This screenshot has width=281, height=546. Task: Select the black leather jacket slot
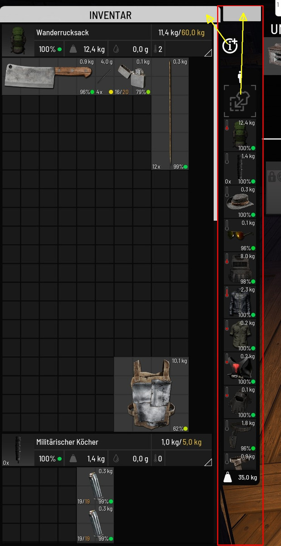tap(240, 302)
